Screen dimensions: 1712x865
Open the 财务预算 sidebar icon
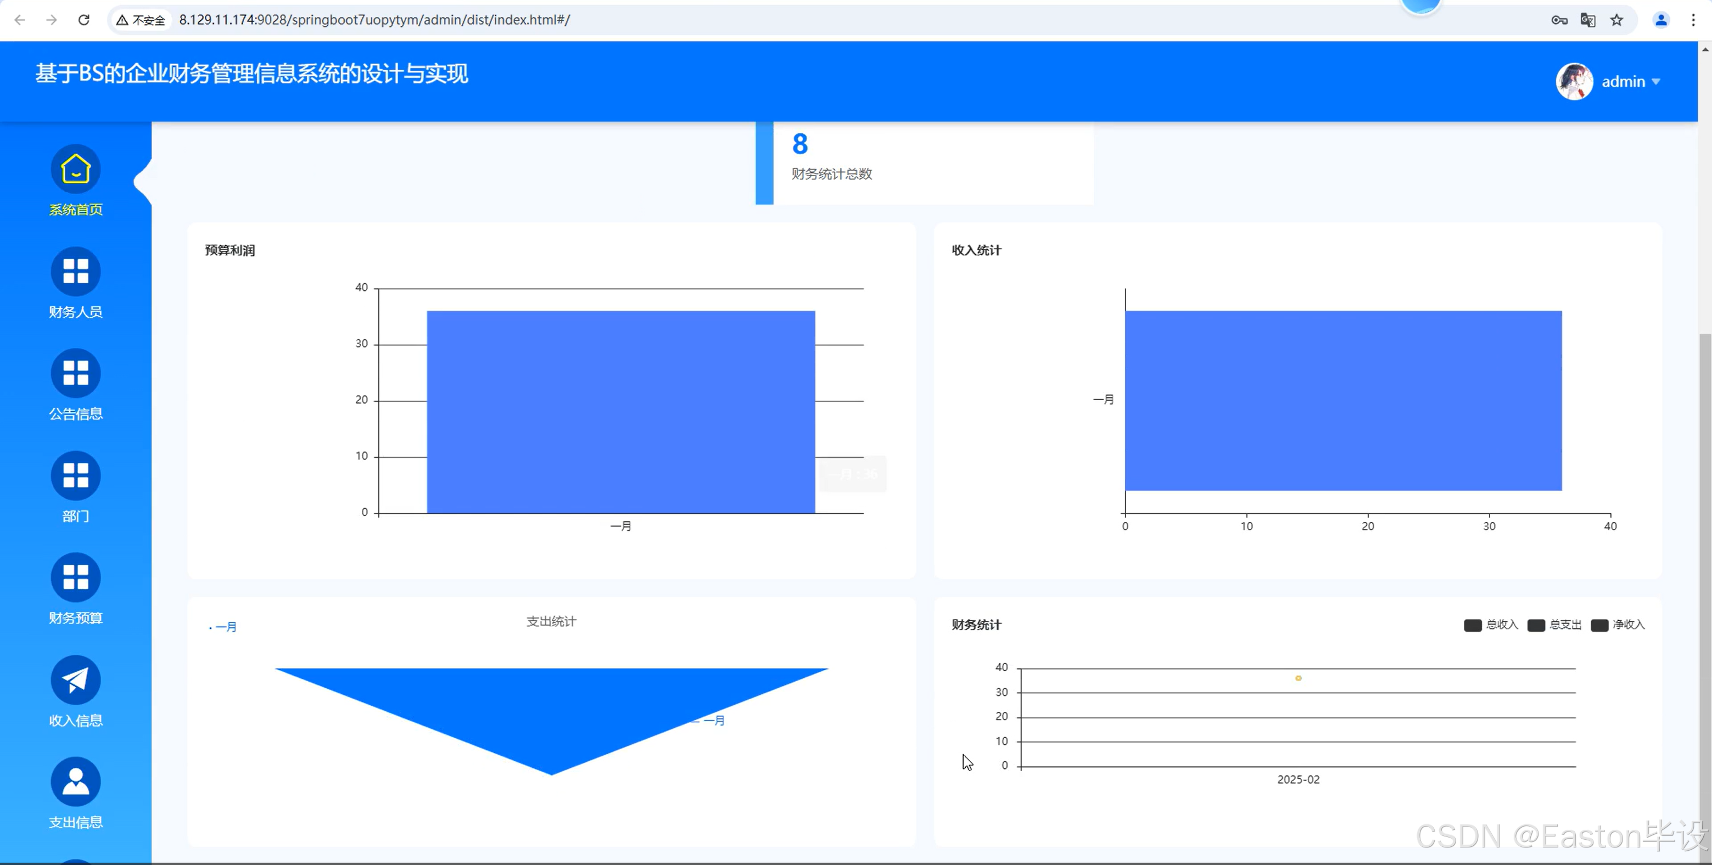76,577
